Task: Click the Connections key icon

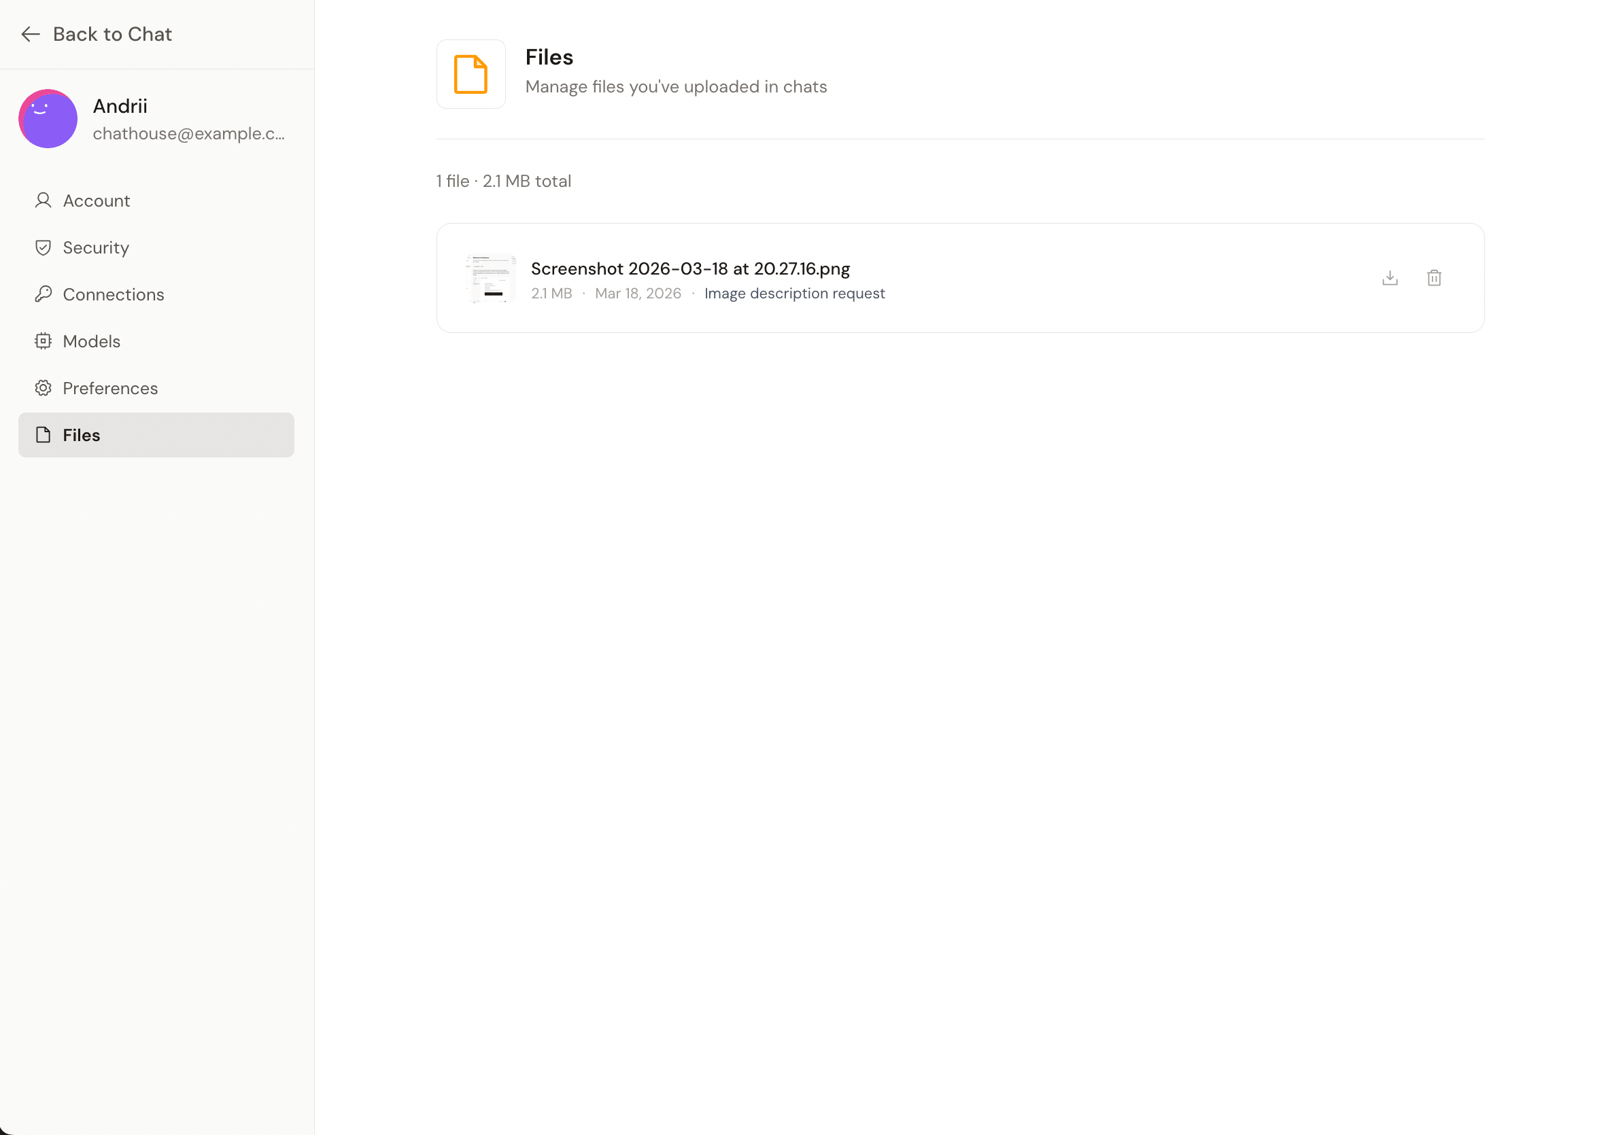Action: tap(44, 294)
